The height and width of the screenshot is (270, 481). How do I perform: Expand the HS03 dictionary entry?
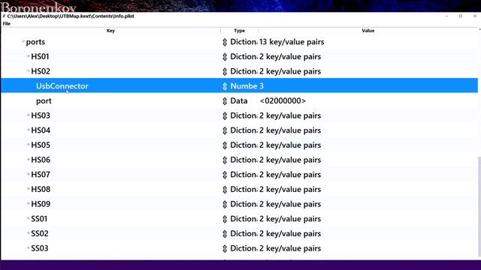[29, 115]
